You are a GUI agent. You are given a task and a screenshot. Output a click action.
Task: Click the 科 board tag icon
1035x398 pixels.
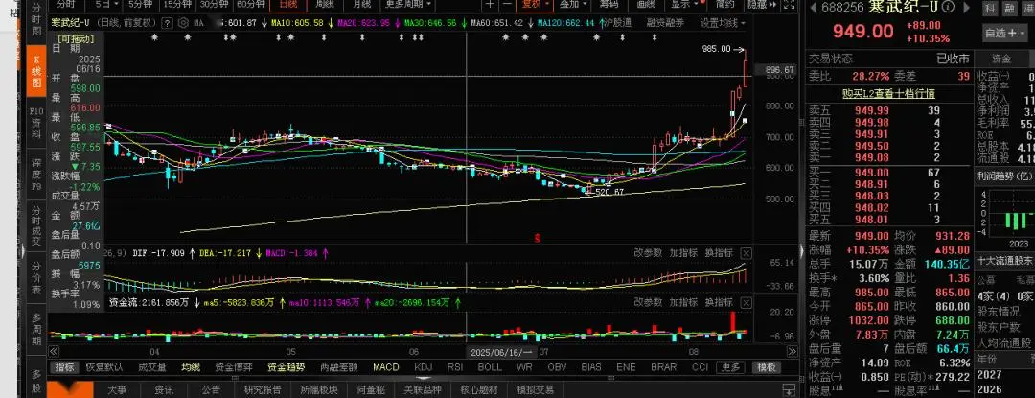pyautogui.click(x=989, y=9)
